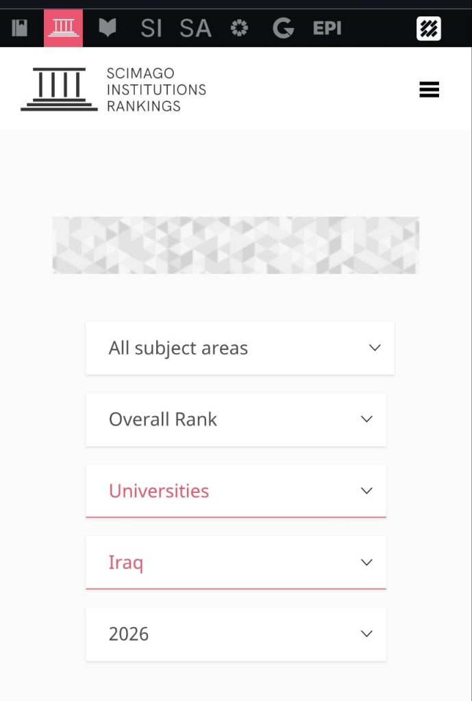472x701 pixels.
Task: Open the hamburger navigation menu
Action: pyautogui.click(x=429, y=90)
